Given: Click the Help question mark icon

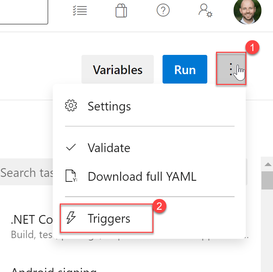Looking at the screenshot, I should 163,10.
